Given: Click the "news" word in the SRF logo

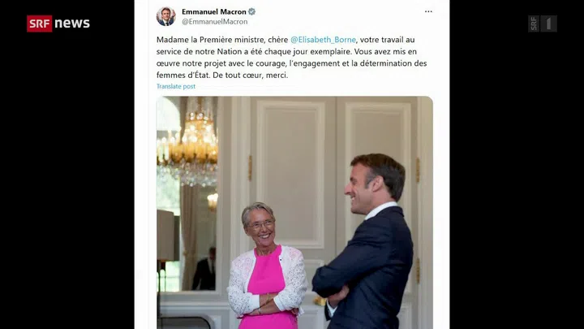Looking at the screenshot, I should tap(72, 23).
